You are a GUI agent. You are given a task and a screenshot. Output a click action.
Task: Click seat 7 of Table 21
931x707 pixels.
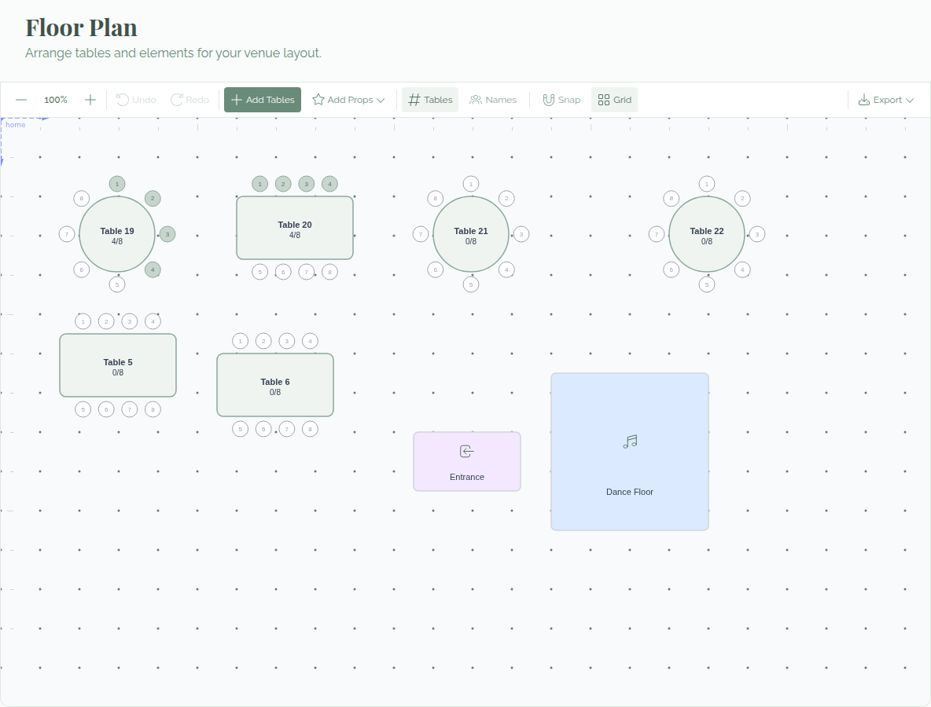421,234
